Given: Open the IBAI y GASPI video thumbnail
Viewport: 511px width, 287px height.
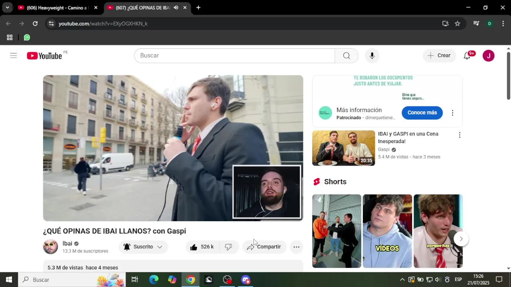Looking at the screenshot, I should 343,148.
